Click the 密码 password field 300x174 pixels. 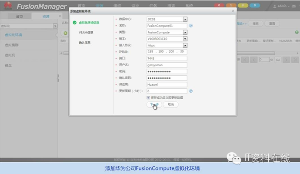[167, 71]
